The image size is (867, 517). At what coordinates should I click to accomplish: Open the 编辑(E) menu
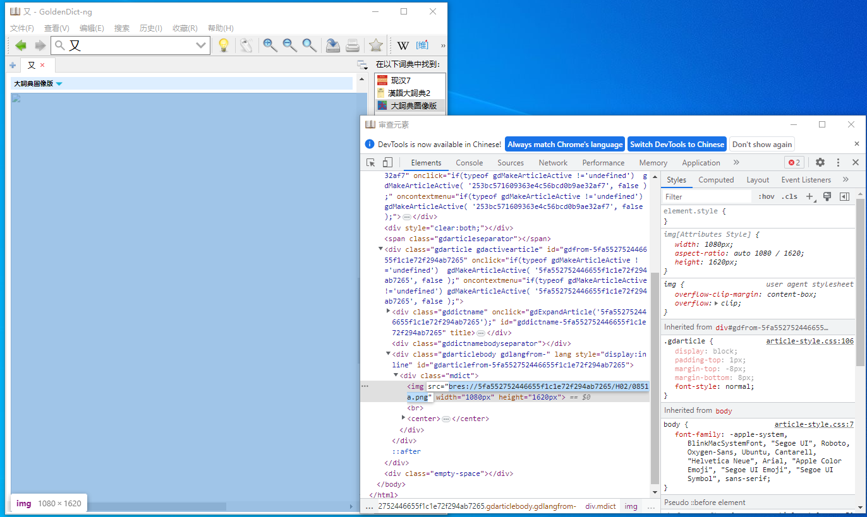pos(92,28)
